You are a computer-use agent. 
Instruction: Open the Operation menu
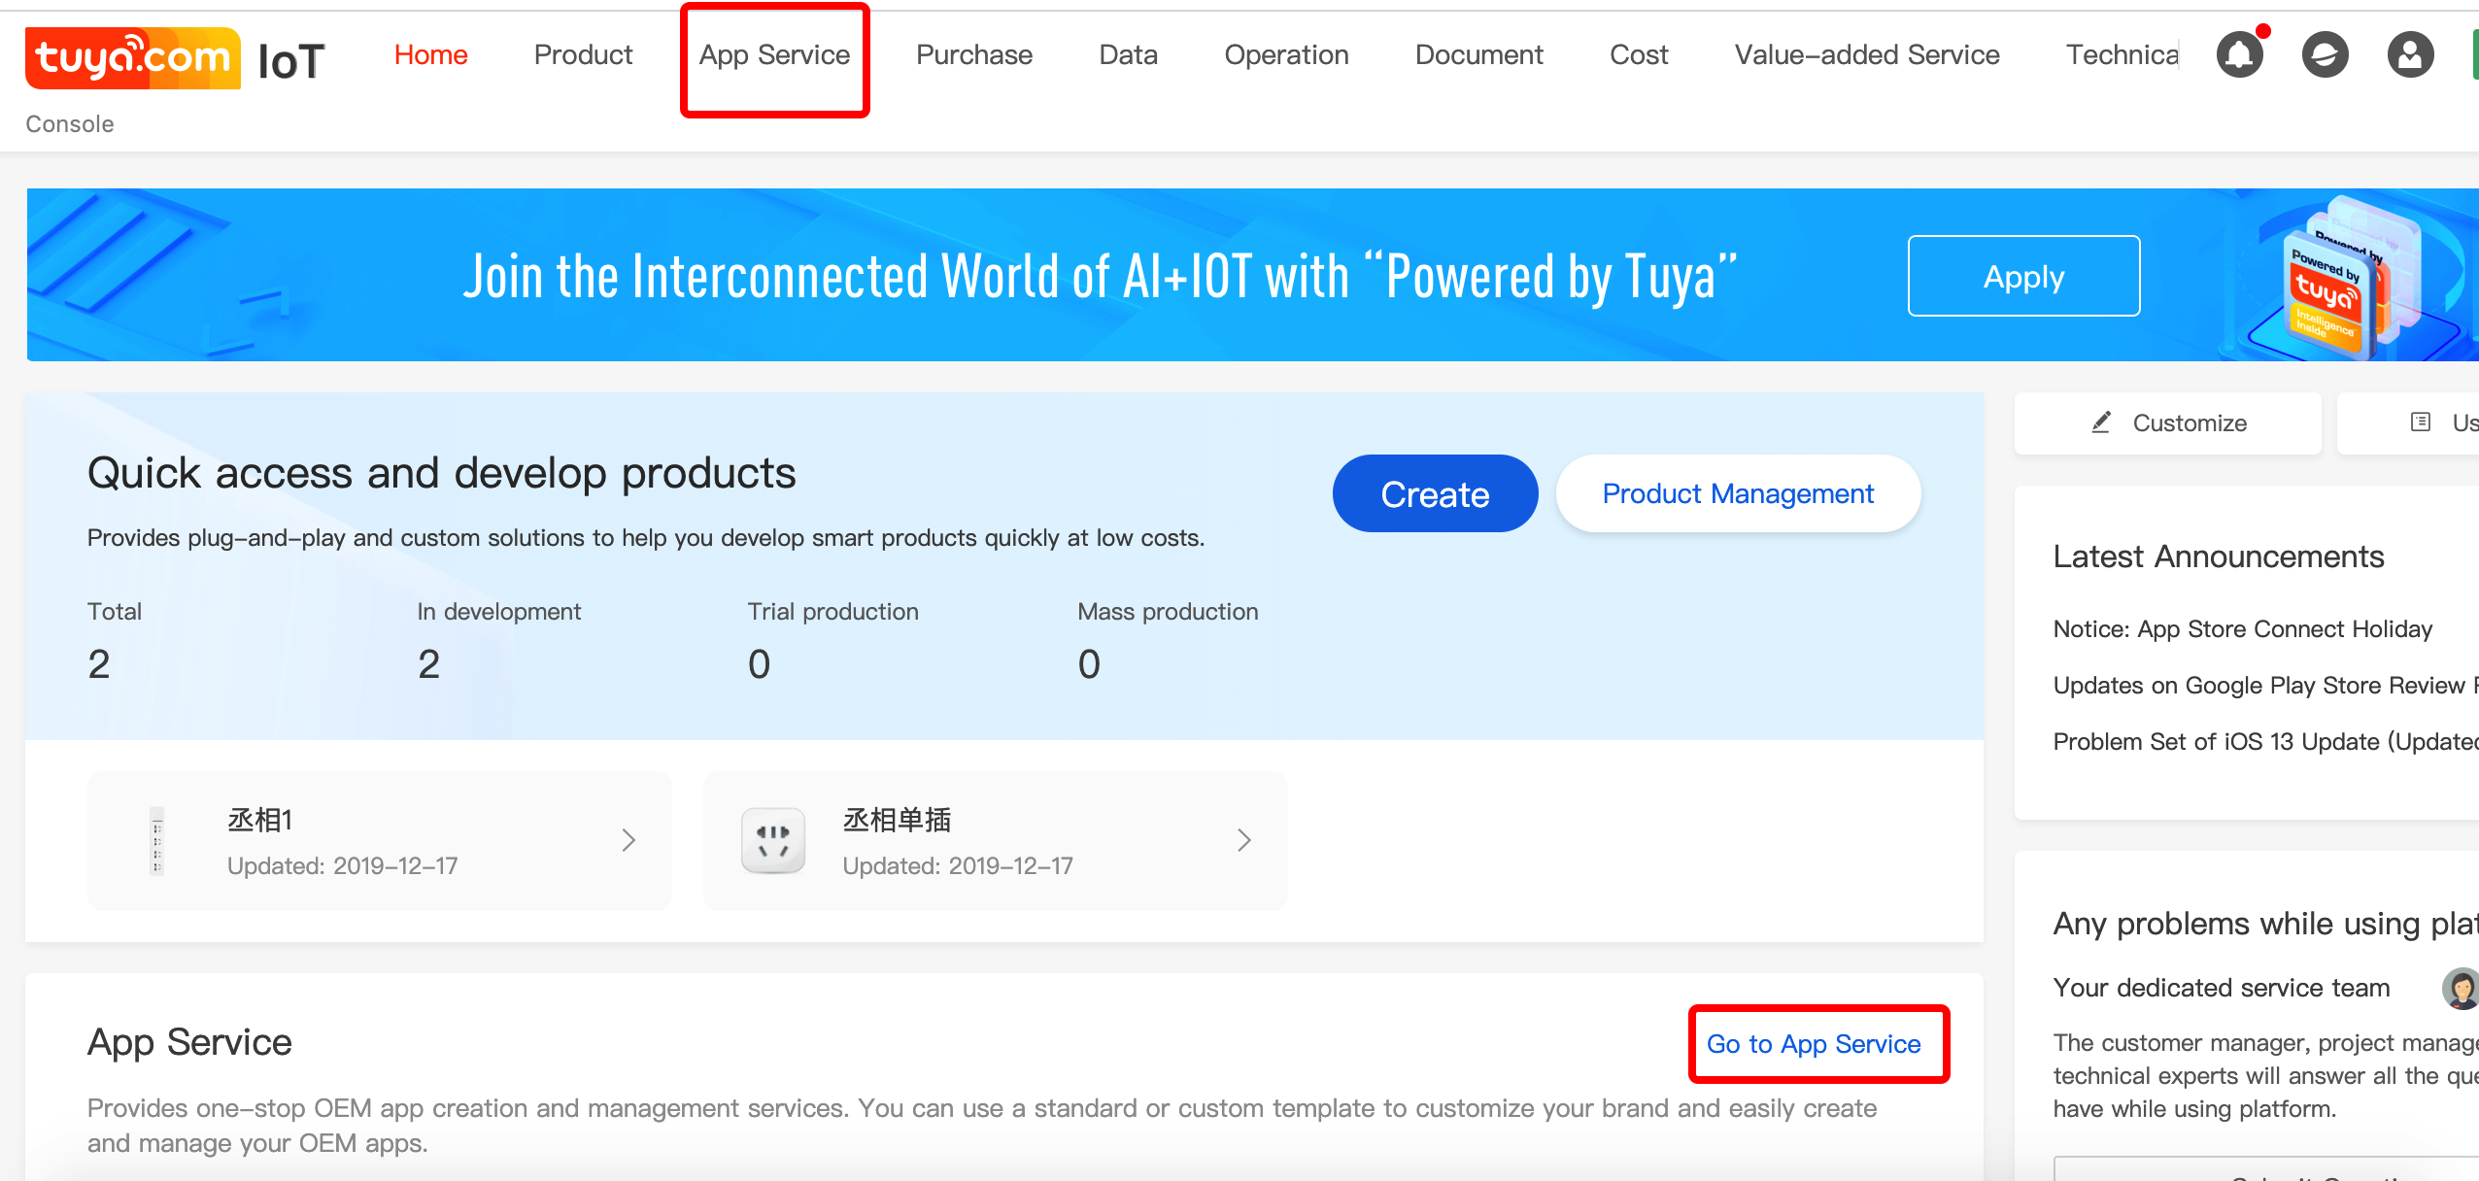coord(1286,55)
